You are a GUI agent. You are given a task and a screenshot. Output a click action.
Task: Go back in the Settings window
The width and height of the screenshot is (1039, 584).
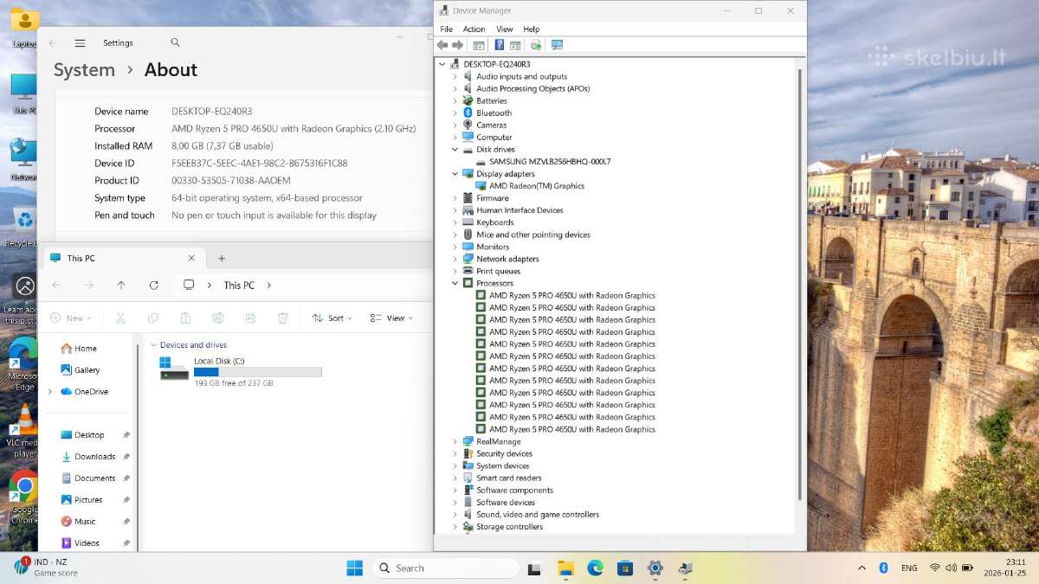point(53,43)
